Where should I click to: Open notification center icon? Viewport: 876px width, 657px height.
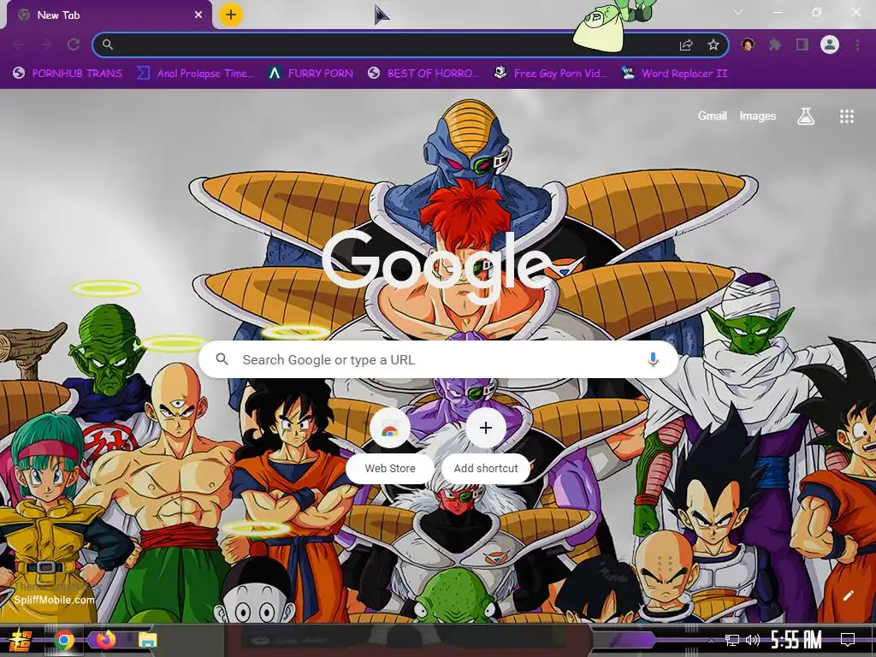pyautogui.click(x=848, y=640)
